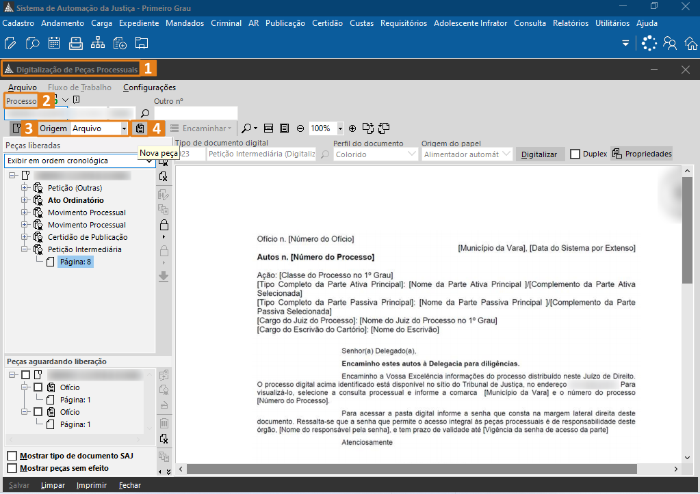Image resolution: width=700 pixels, height=494 pixels.
Task: Click the Nova peça clipboard icon
Action: (140, 128)
